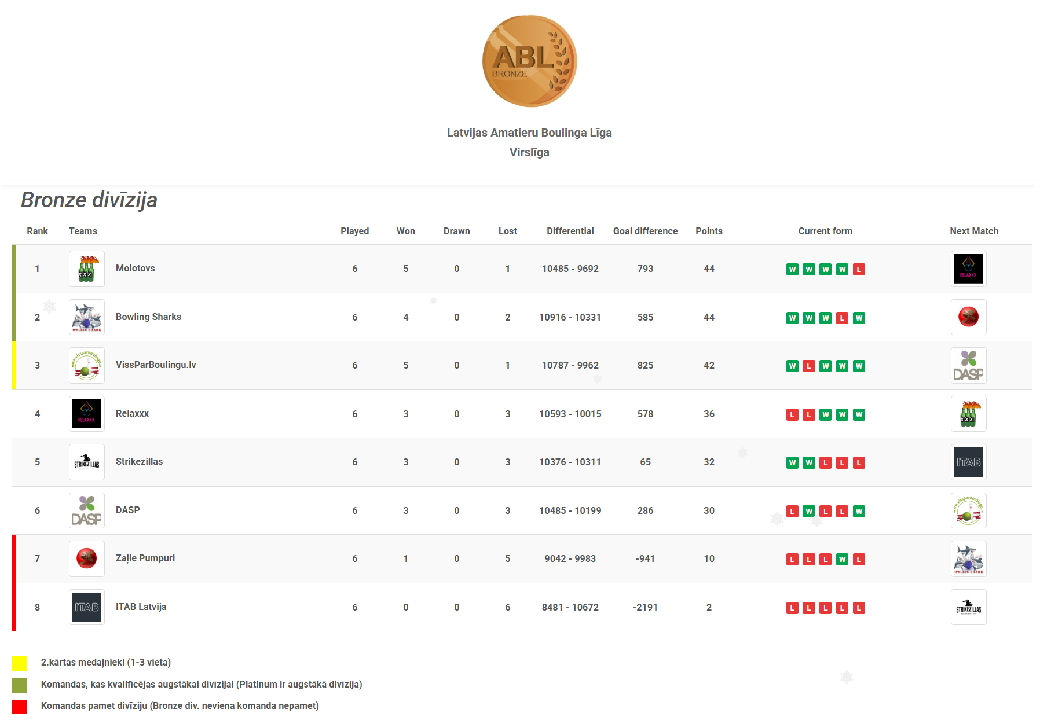The image size is (1040, 724).
Task: Open Molotovs next match Relaxxx logo
Action: [968, 269]
